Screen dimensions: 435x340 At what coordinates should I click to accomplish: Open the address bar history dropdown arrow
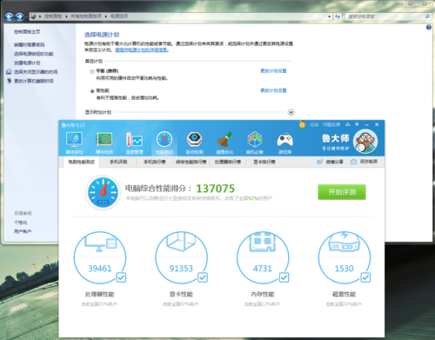tap(329, 17)
